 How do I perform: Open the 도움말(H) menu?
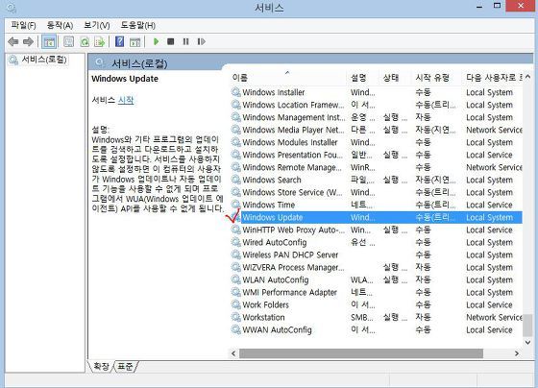tap(138, 25)
